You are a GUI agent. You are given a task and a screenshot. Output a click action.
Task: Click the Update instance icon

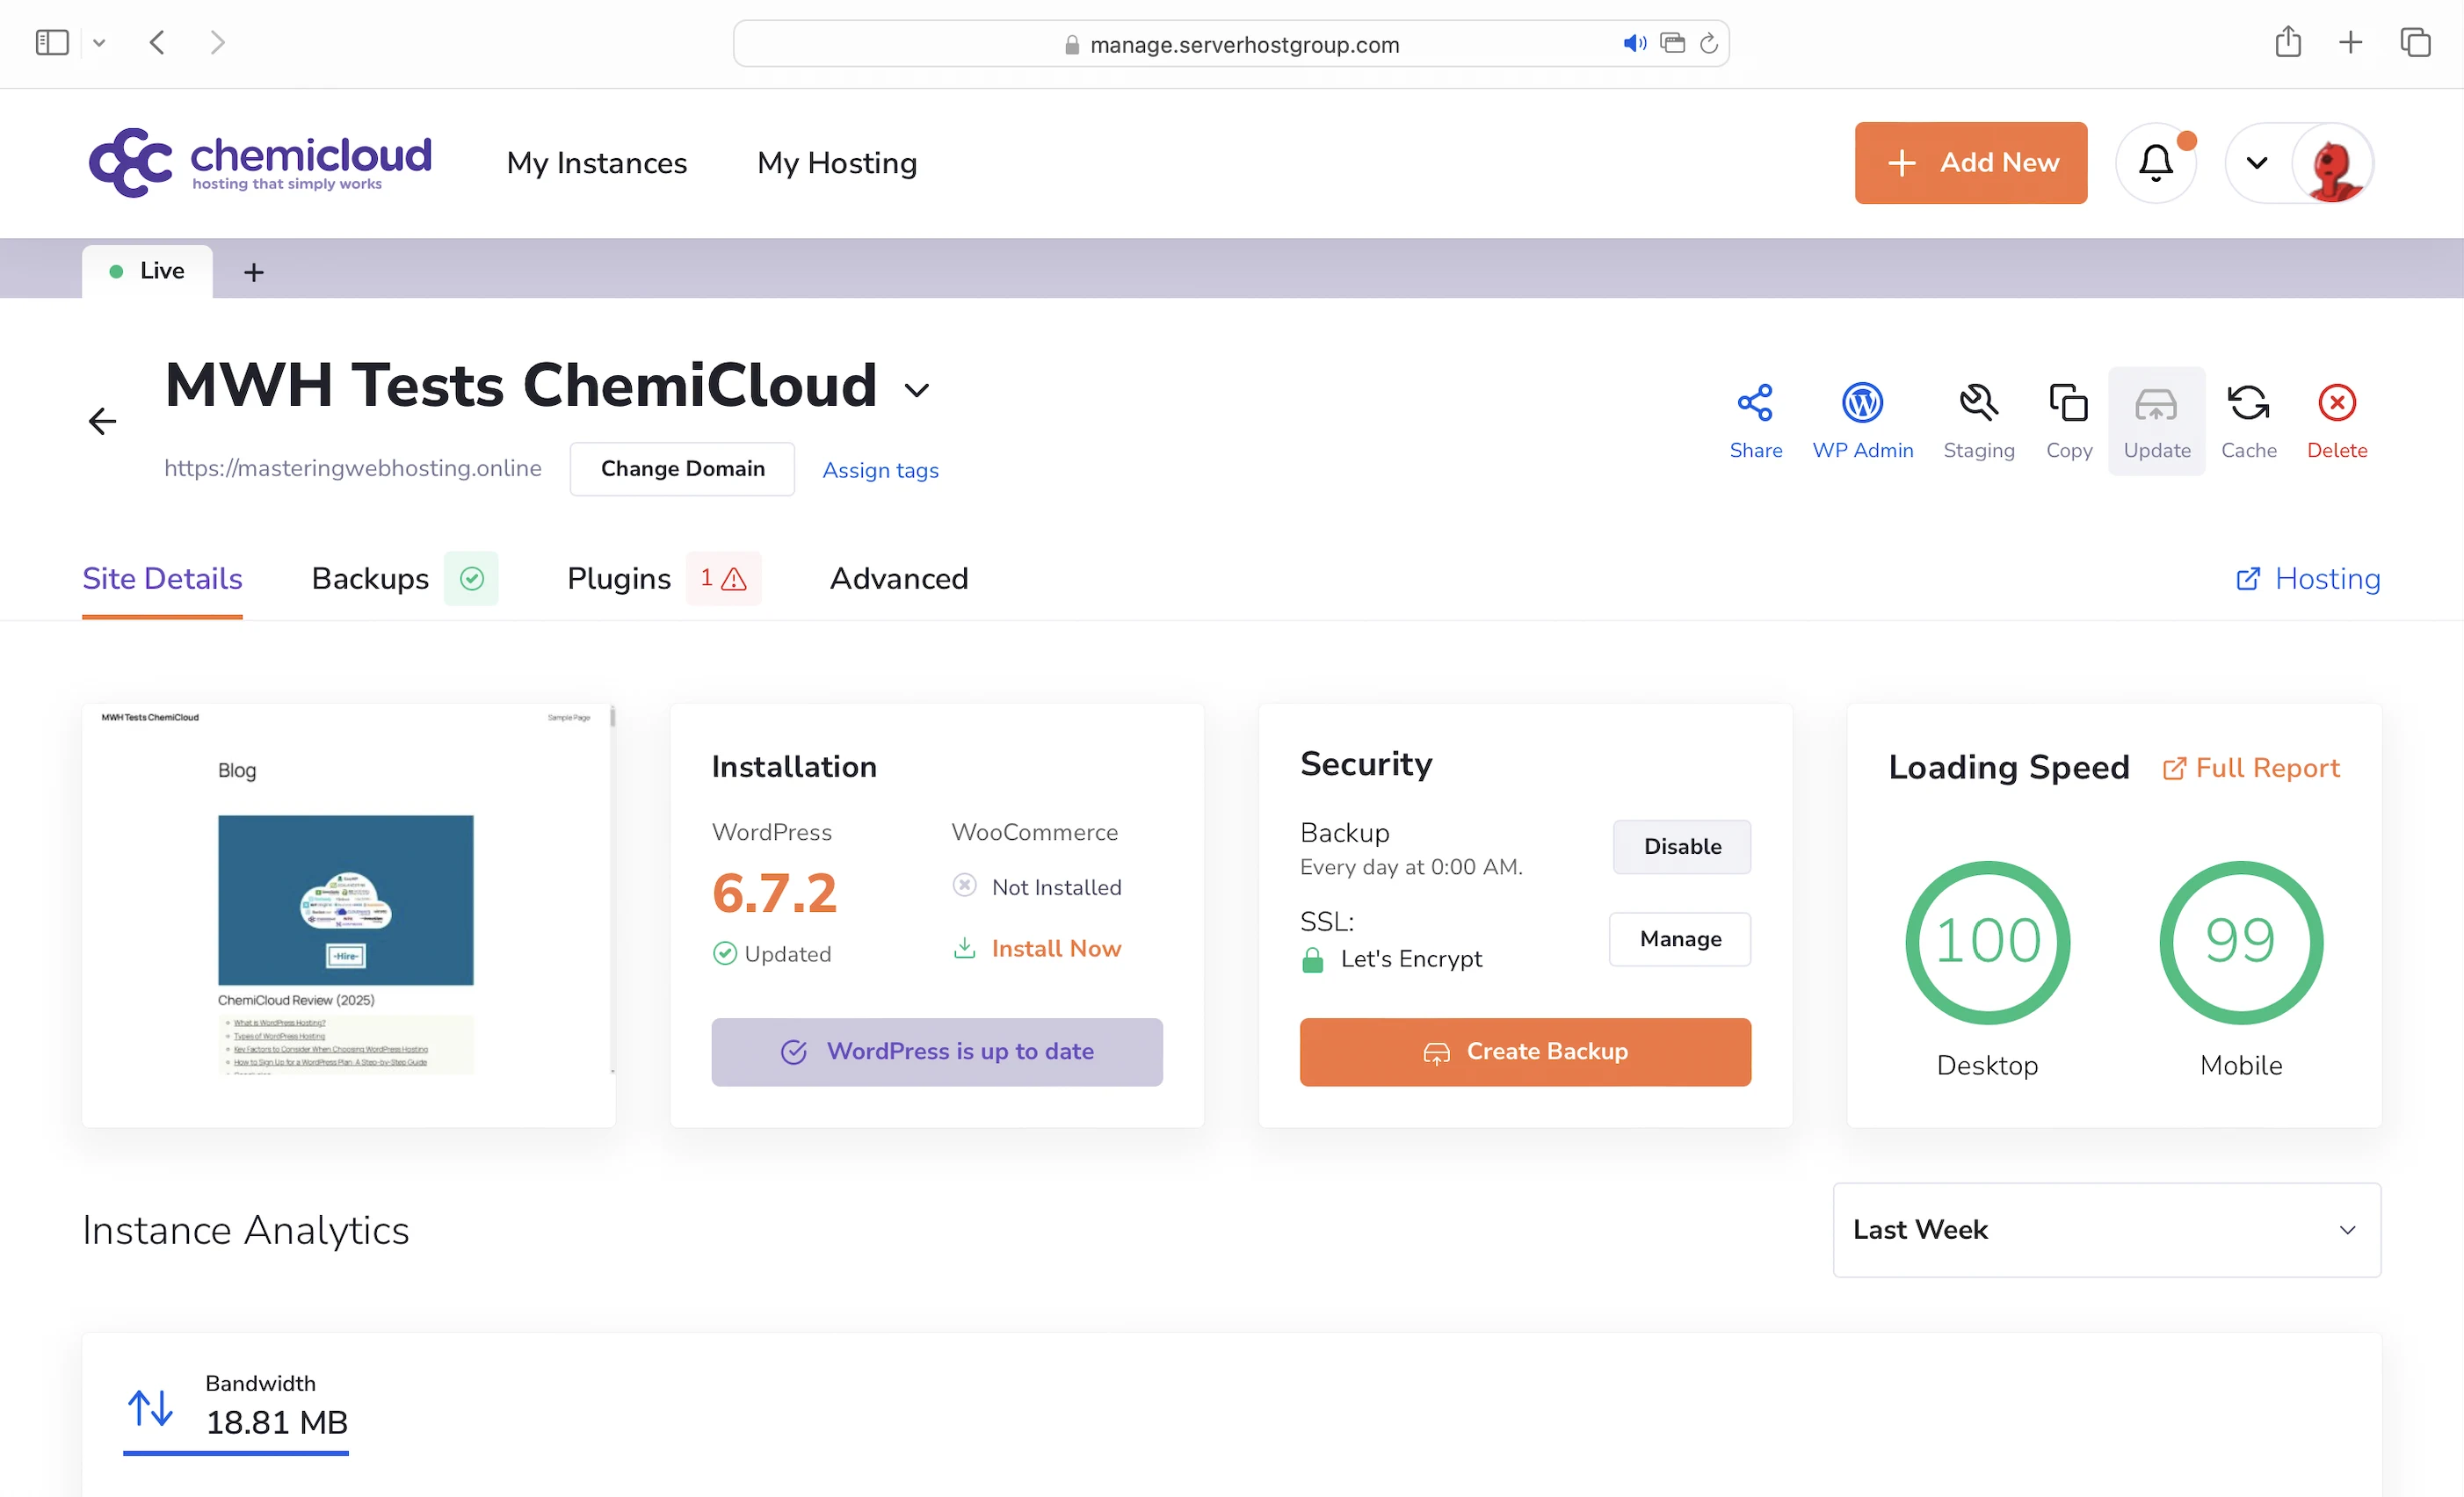(2156, 406)
